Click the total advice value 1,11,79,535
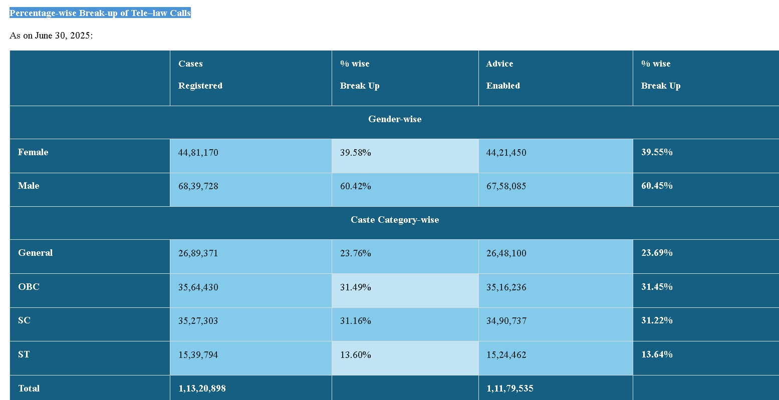 point(509,388)
